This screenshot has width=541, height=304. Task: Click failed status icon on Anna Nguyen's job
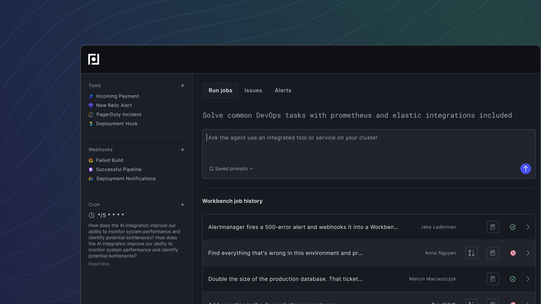tap(513, 253)
